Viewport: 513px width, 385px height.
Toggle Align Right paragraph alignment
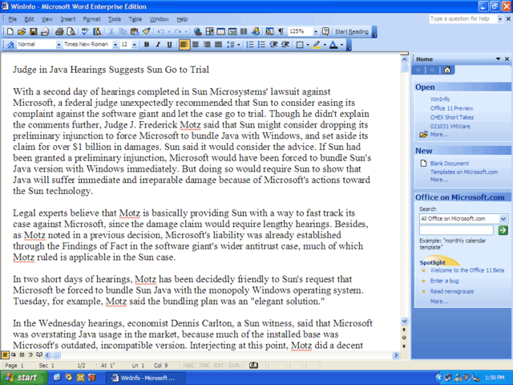click(x=207, y=45)
